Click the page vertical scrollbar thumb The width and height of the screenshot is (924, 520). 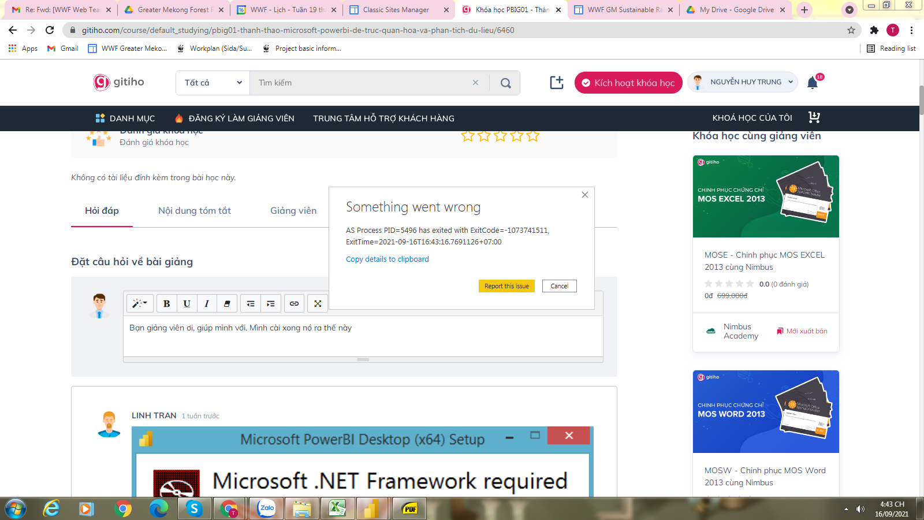click(921, 100)
